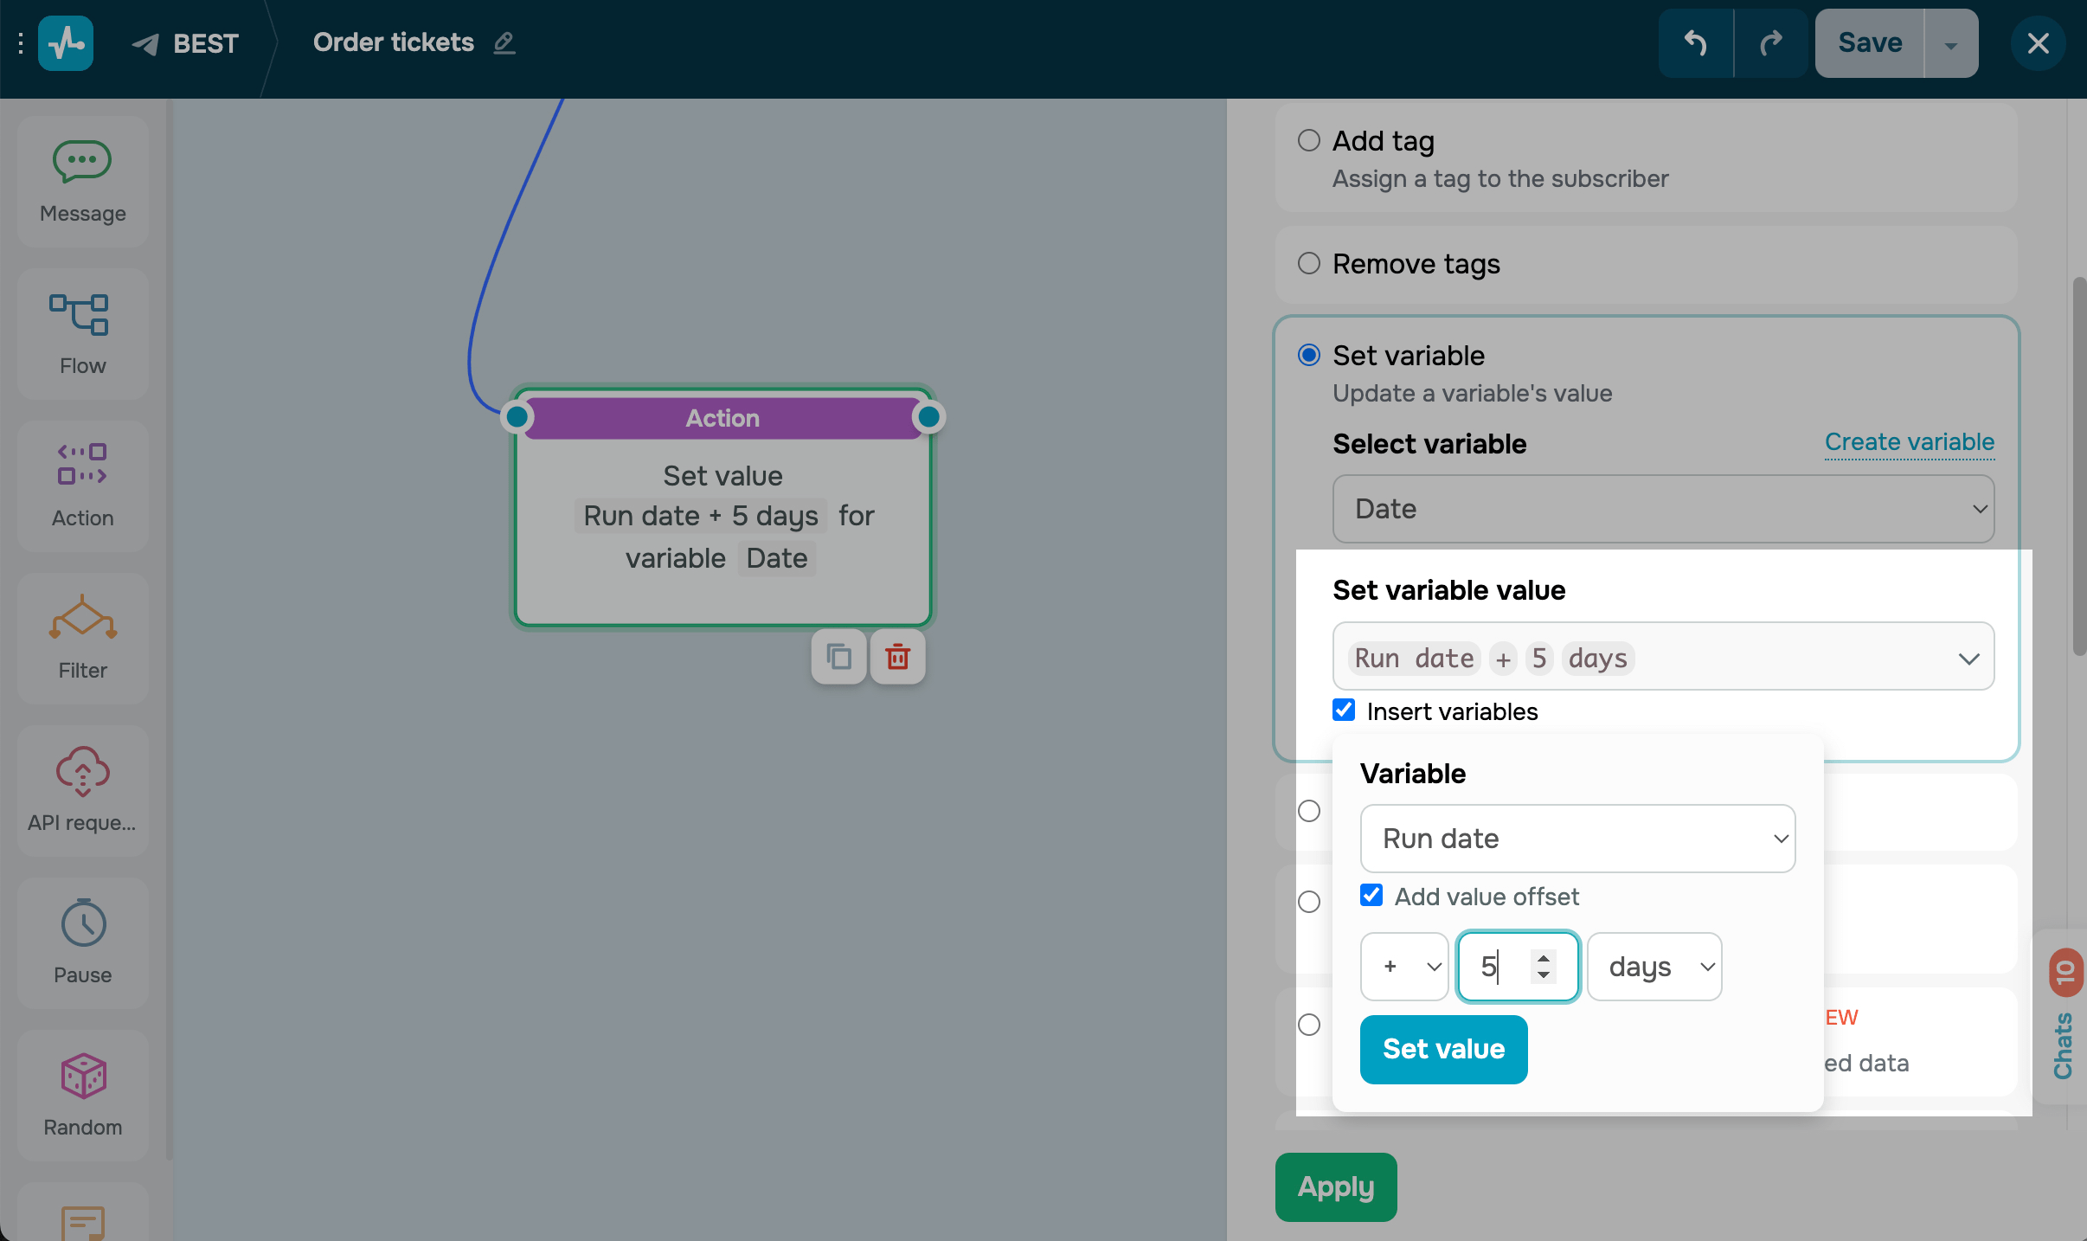Open the days unit dropdown
Image resolution: width=2087 pixels, height=1241 pixels.
pyautogui.click(x=1654, y=966)
